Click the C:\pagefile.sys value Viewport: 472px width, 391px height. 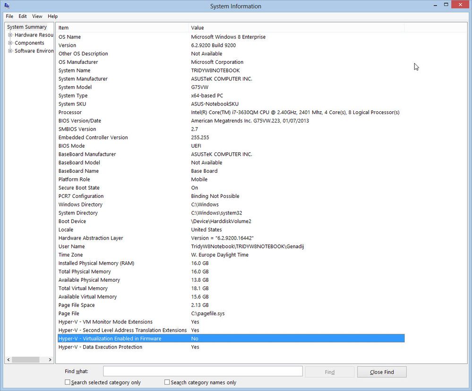point(208,313)
